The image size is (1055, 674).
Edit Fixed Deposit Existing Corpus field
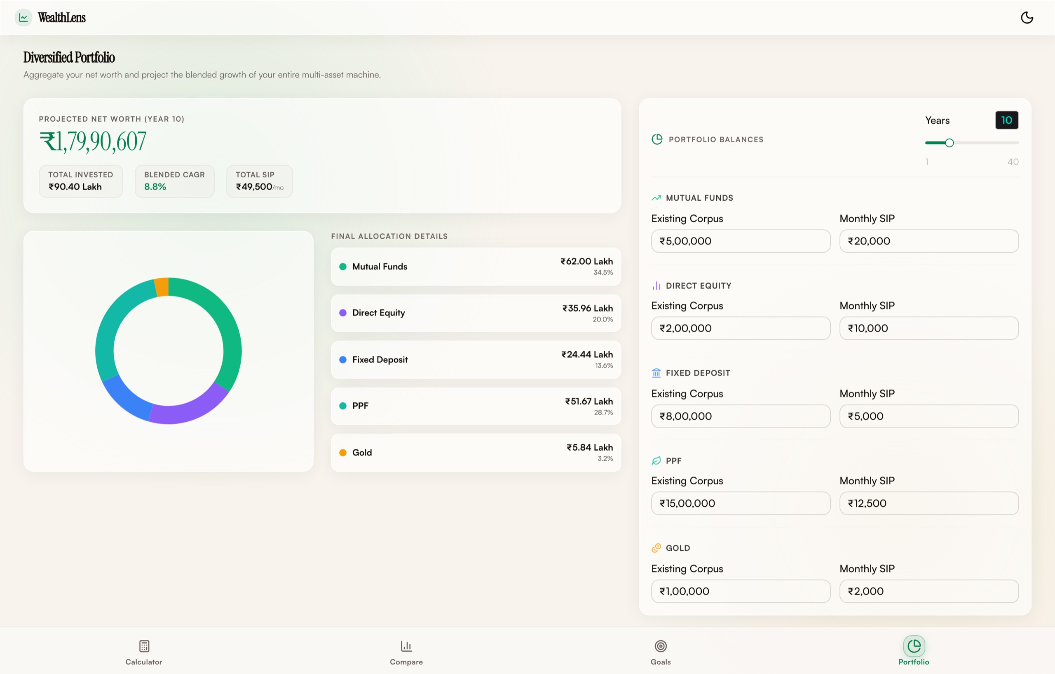[x=741, y=416]
